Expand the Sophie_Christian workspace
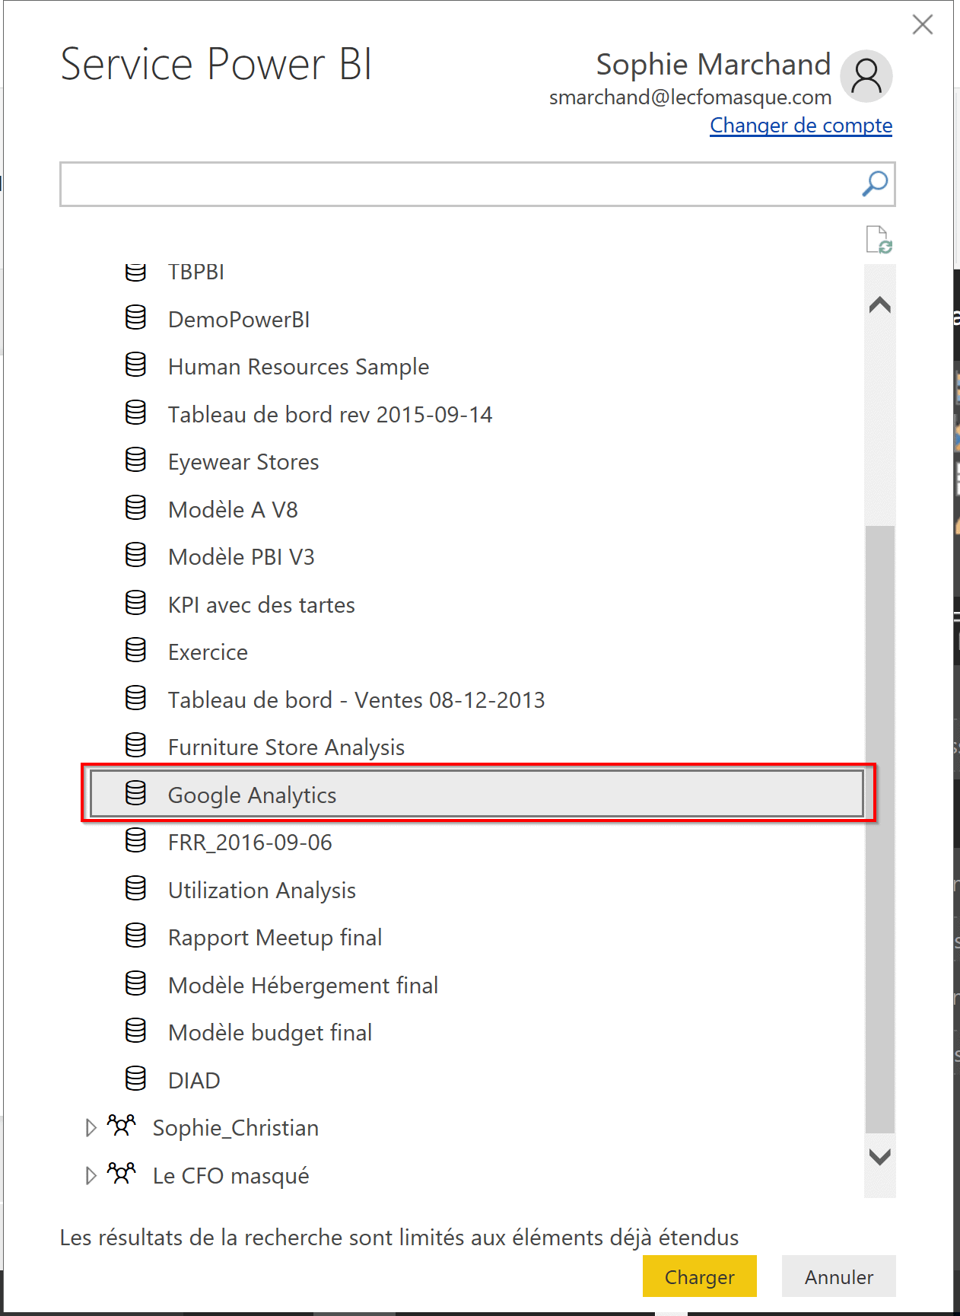Screen dimensions: 960x1316 [91, 1127]
